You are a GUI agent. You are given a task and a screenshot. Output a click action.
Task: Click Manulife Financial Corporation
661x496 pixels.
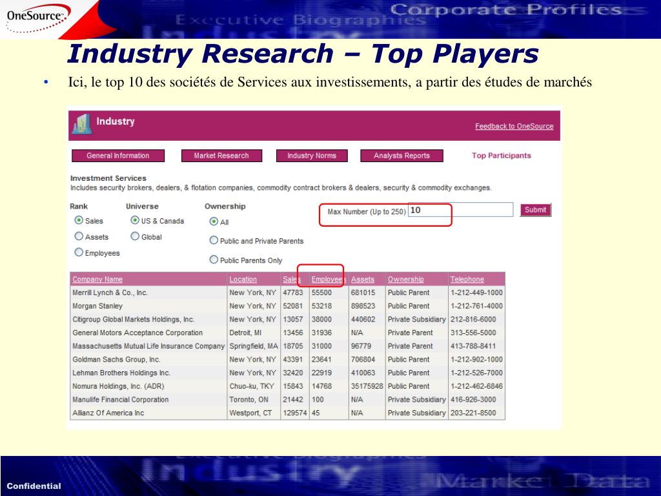coord(121,400)
